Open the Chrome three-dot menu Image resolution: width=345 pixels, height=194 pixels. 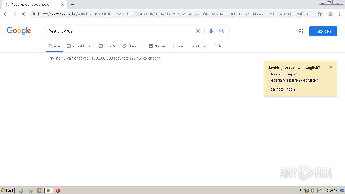(x=339, y=14)
